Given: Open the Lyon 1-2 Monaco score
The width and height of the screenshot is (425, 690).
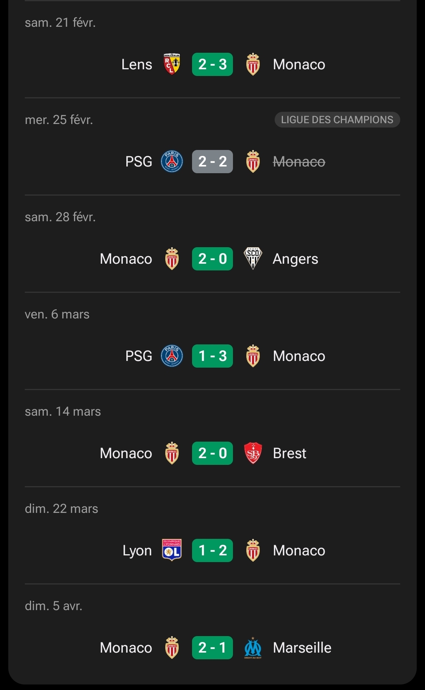Looking at the screenshot, I should tap(213, 550).
